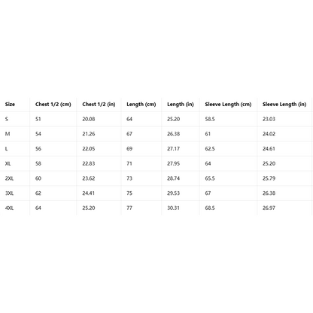Select the 4XL size row label
The image size is (313, 313).
9,208
